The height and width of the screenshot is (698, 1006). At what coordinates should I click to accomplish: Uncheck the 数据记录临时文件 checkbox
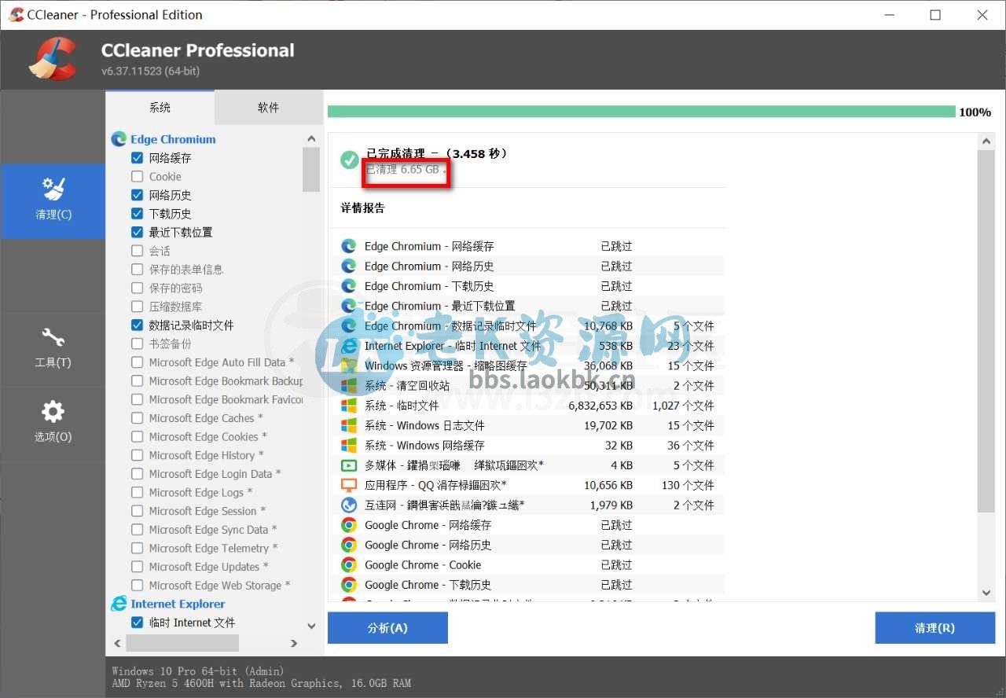point(137,325)
